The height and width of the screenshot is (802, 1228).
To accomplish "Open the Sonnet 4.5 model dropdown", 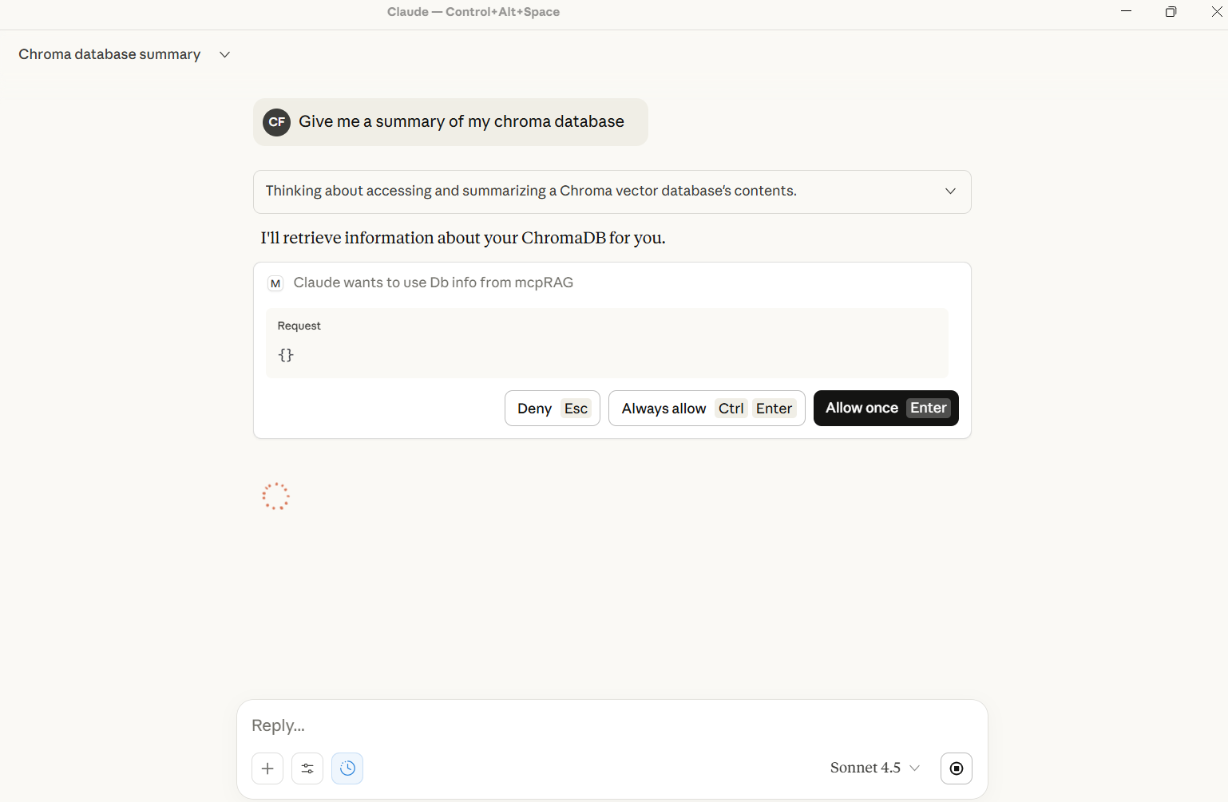I will [x=874, y=768].
